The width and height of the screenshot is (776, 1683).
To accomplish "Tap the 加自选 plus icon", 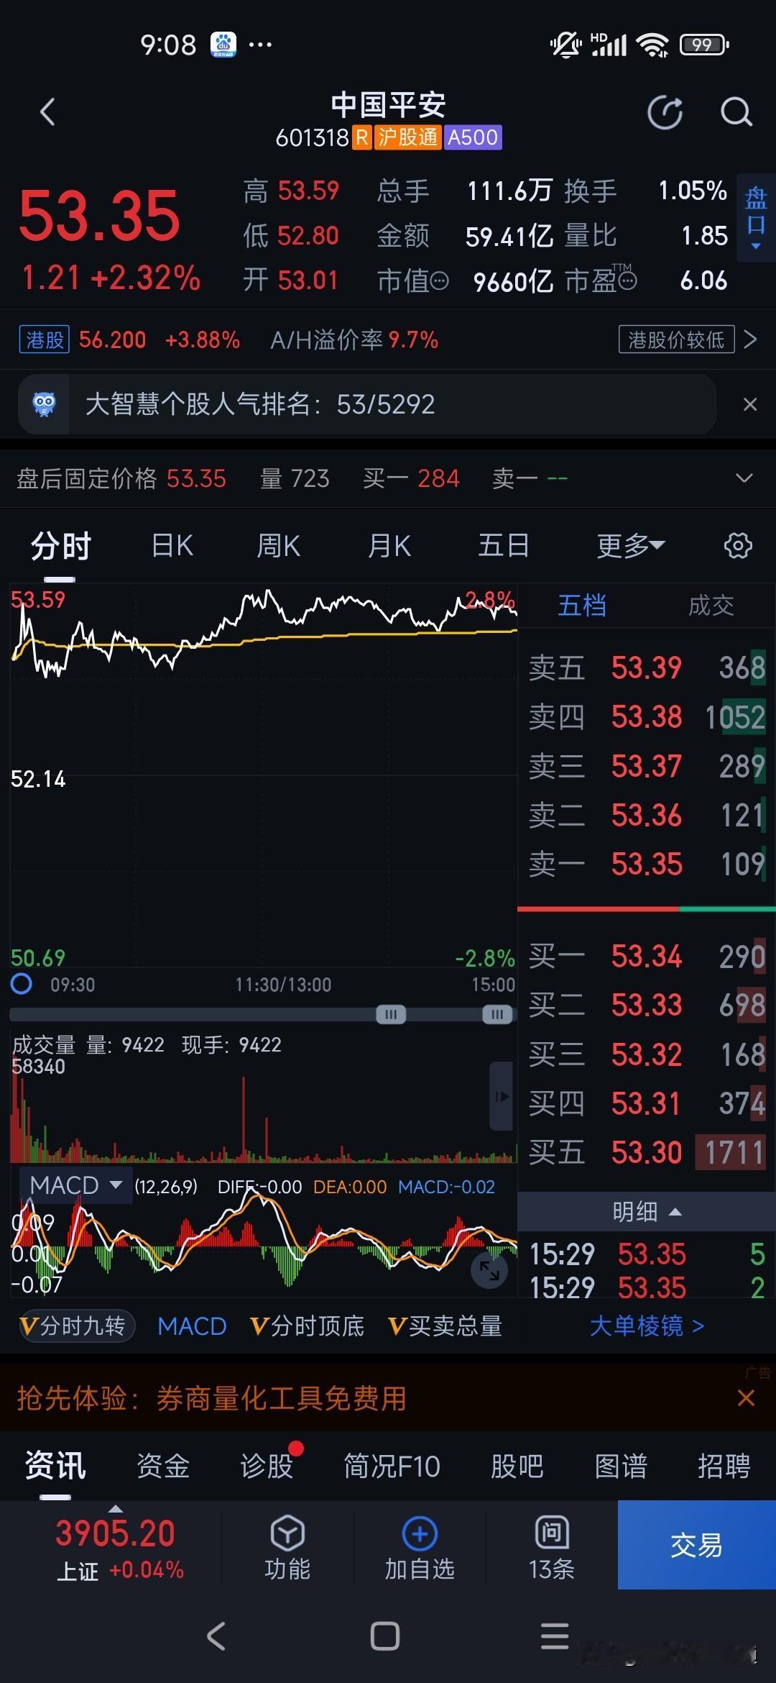I will 420,1532.
